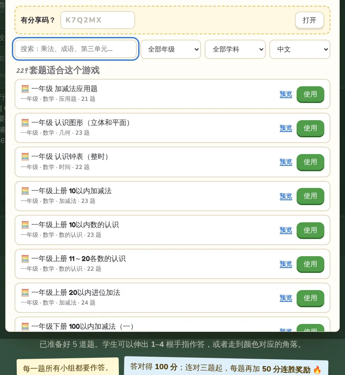
Task: Preview 一年级 认识图形（立体和平面）
Action: tap(286, 128)
